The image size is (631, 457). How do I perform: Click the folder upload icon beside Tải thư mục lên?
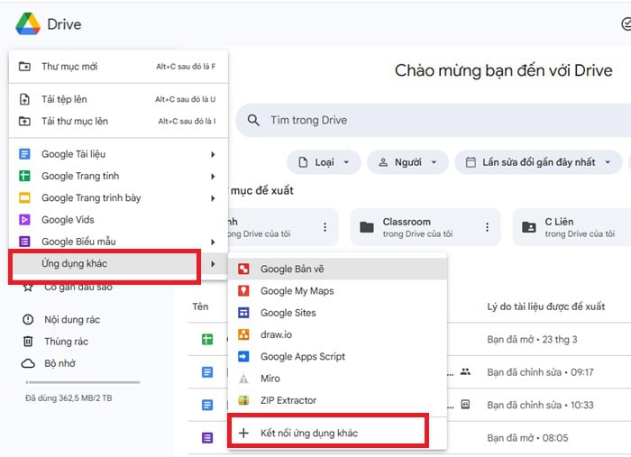point(24,121)
